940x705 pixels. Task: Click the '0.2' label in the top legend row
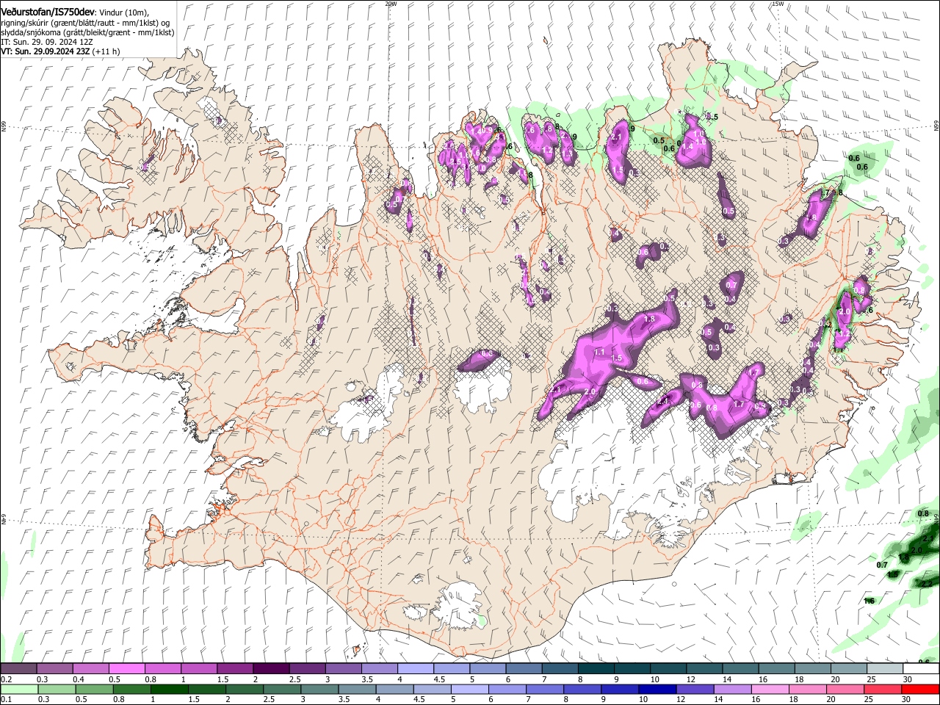coord(7,679)
